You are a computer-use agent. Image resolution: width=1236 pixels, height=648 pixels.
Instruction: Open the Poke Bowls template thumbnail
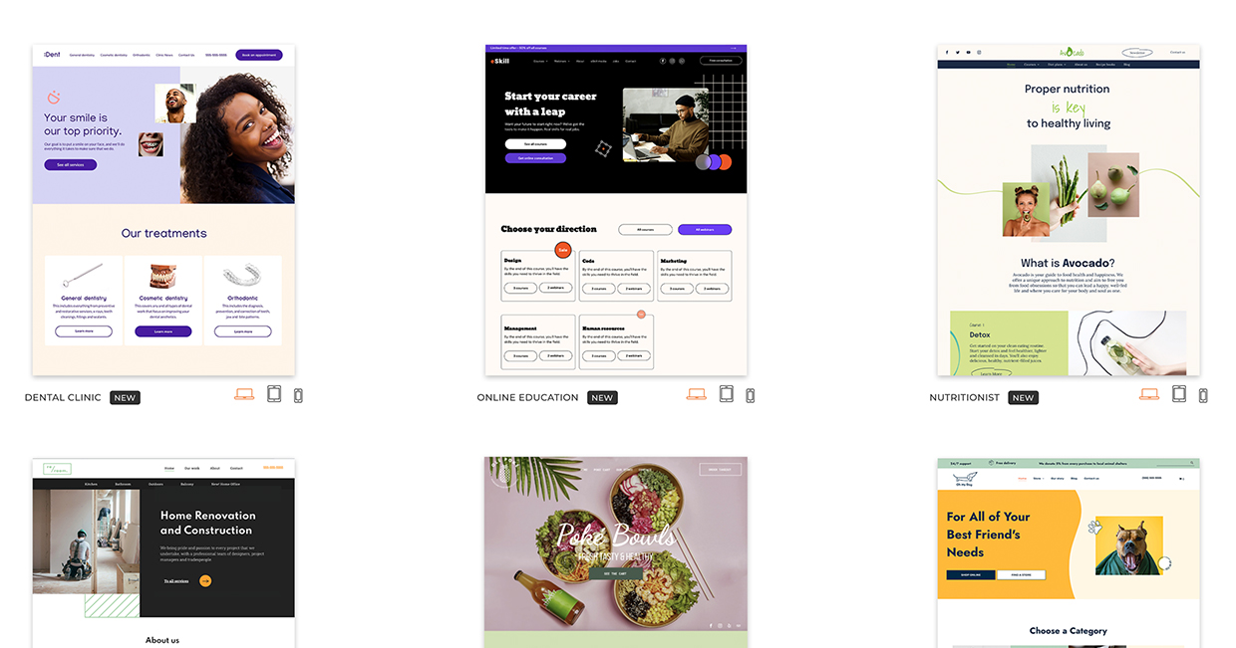616,552
